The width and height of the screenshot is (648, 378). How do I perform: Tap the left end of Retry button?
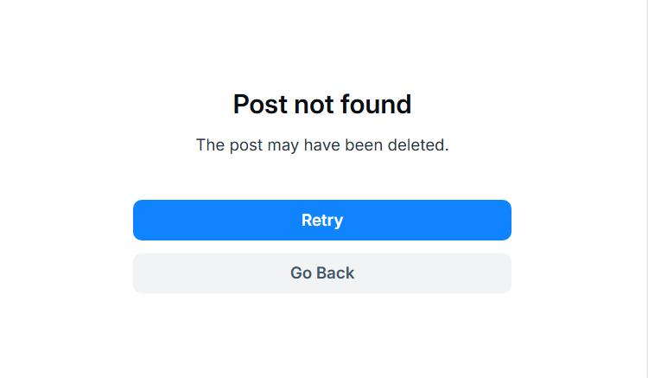(x=144, y=220)
